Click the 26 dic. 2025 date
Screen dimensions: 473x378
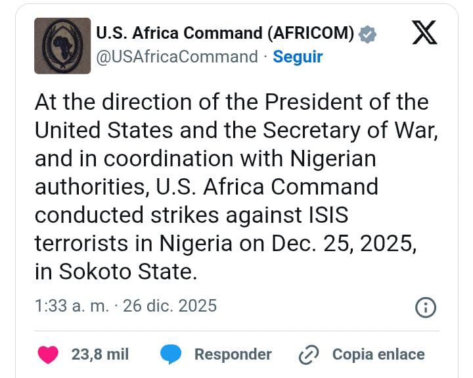coord(169,306)
